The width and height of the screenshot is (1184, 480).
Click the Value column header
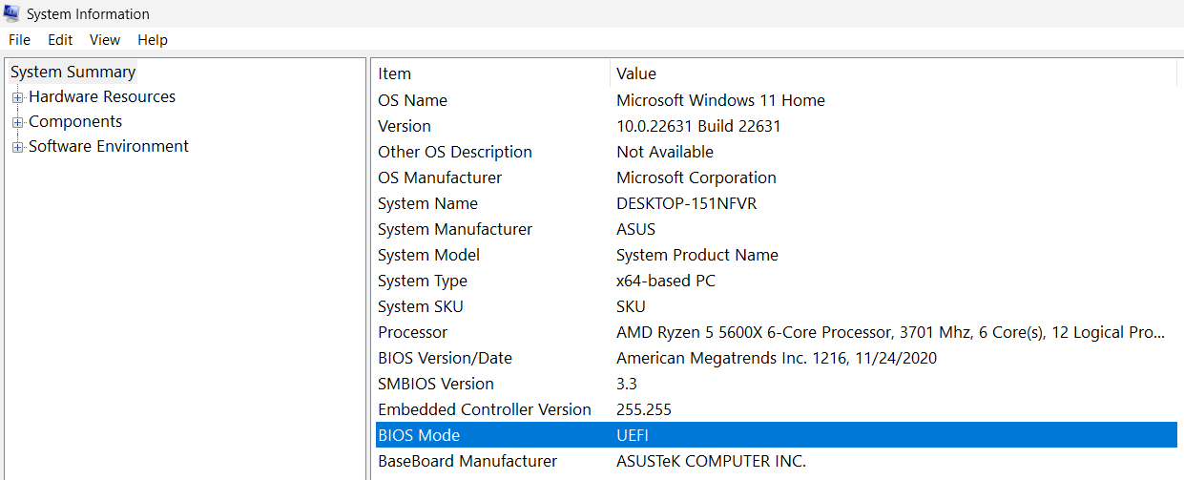click(636, 73)
